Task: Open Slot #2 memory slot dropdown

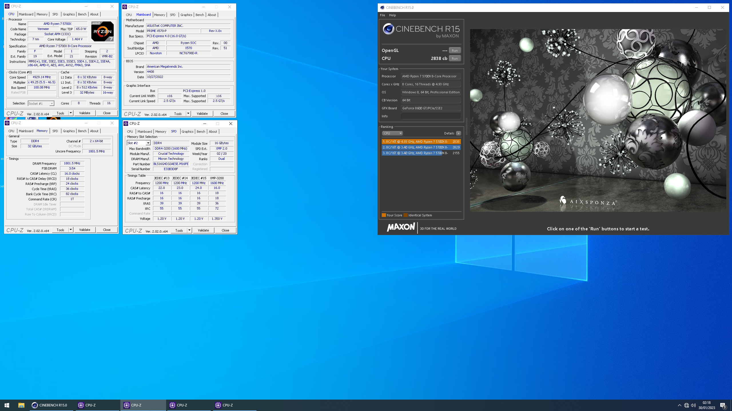Action: point(139,143)
